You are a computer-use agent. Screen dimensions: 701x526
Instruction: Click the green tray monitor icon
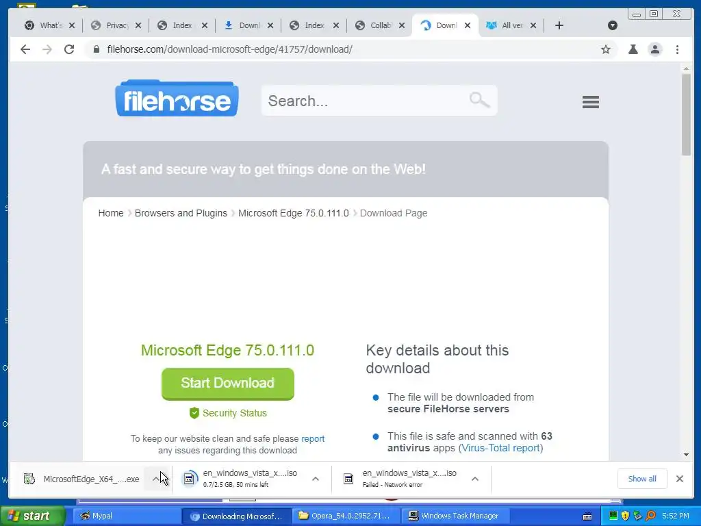pos(613,516)
